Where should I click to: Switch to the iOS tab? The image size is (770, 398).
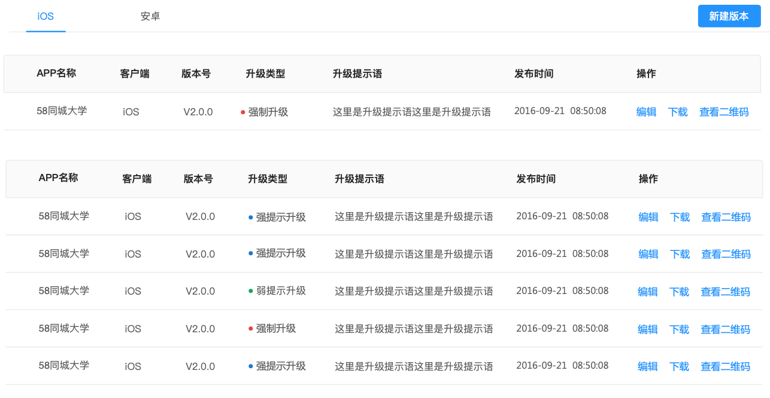[46, 16]
